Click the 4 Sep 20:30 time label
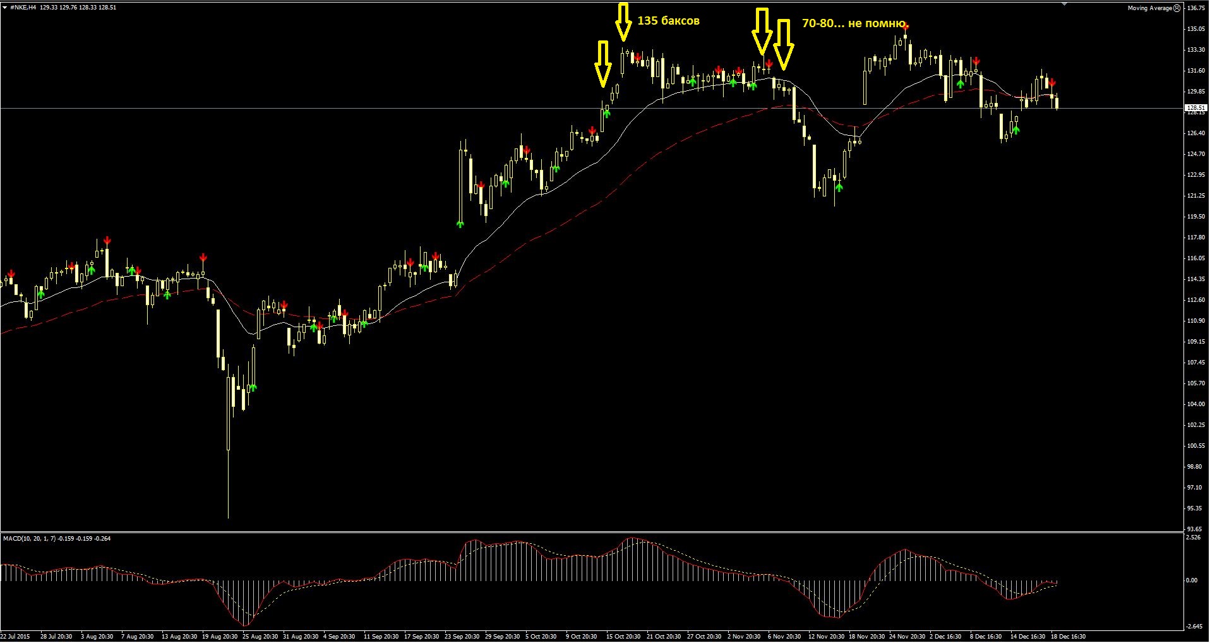The width and height of the screenshot is (1210, 643). [339, 637]
